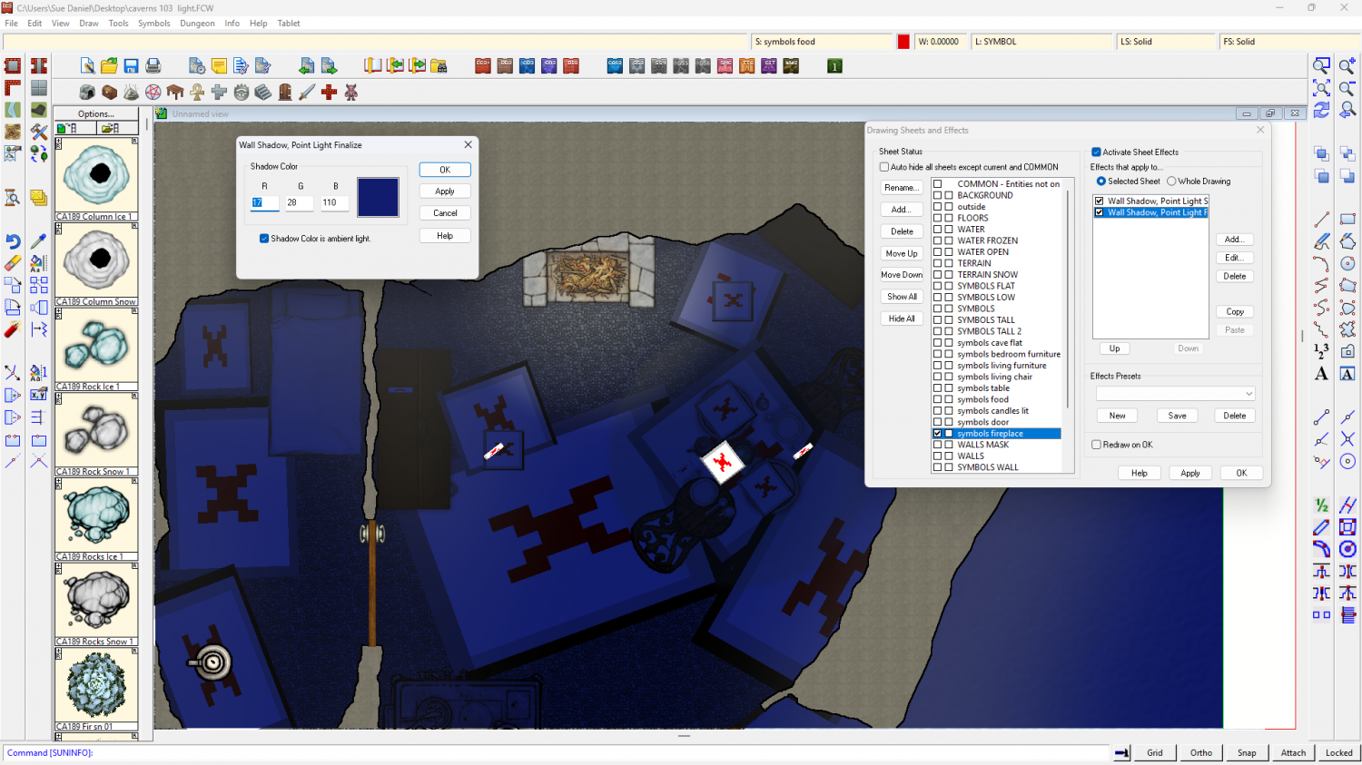Image resolution: width=1362 pixels, height=765 pixels.
Task: Enable Redraw on OK checkbox
Action: [1096, 445]
